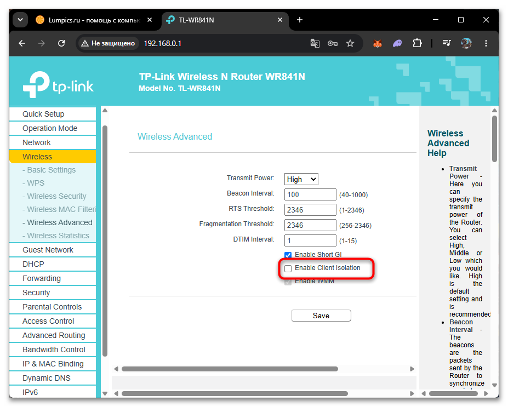508x407 pixels.
Task: Open the tab search dropdown arrow
Action: click(20, 20)
